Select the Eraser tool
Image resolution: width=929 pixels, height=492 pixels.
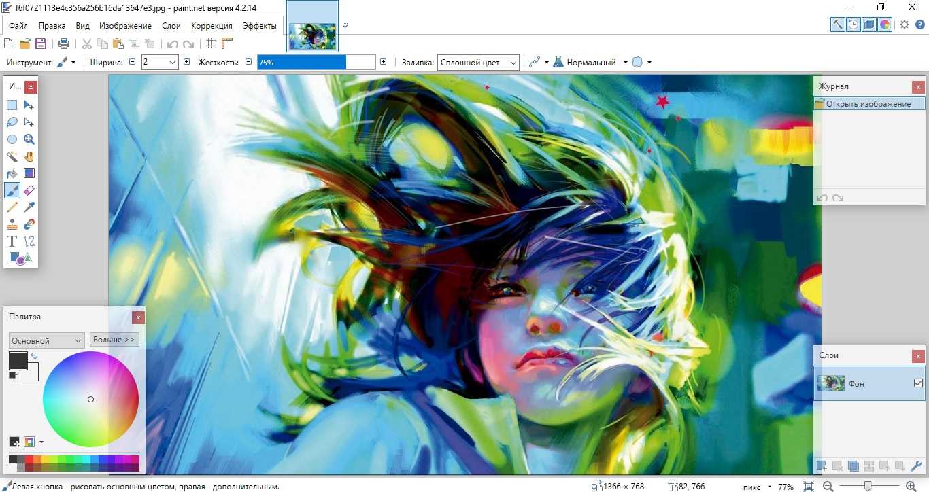point(29,190)
